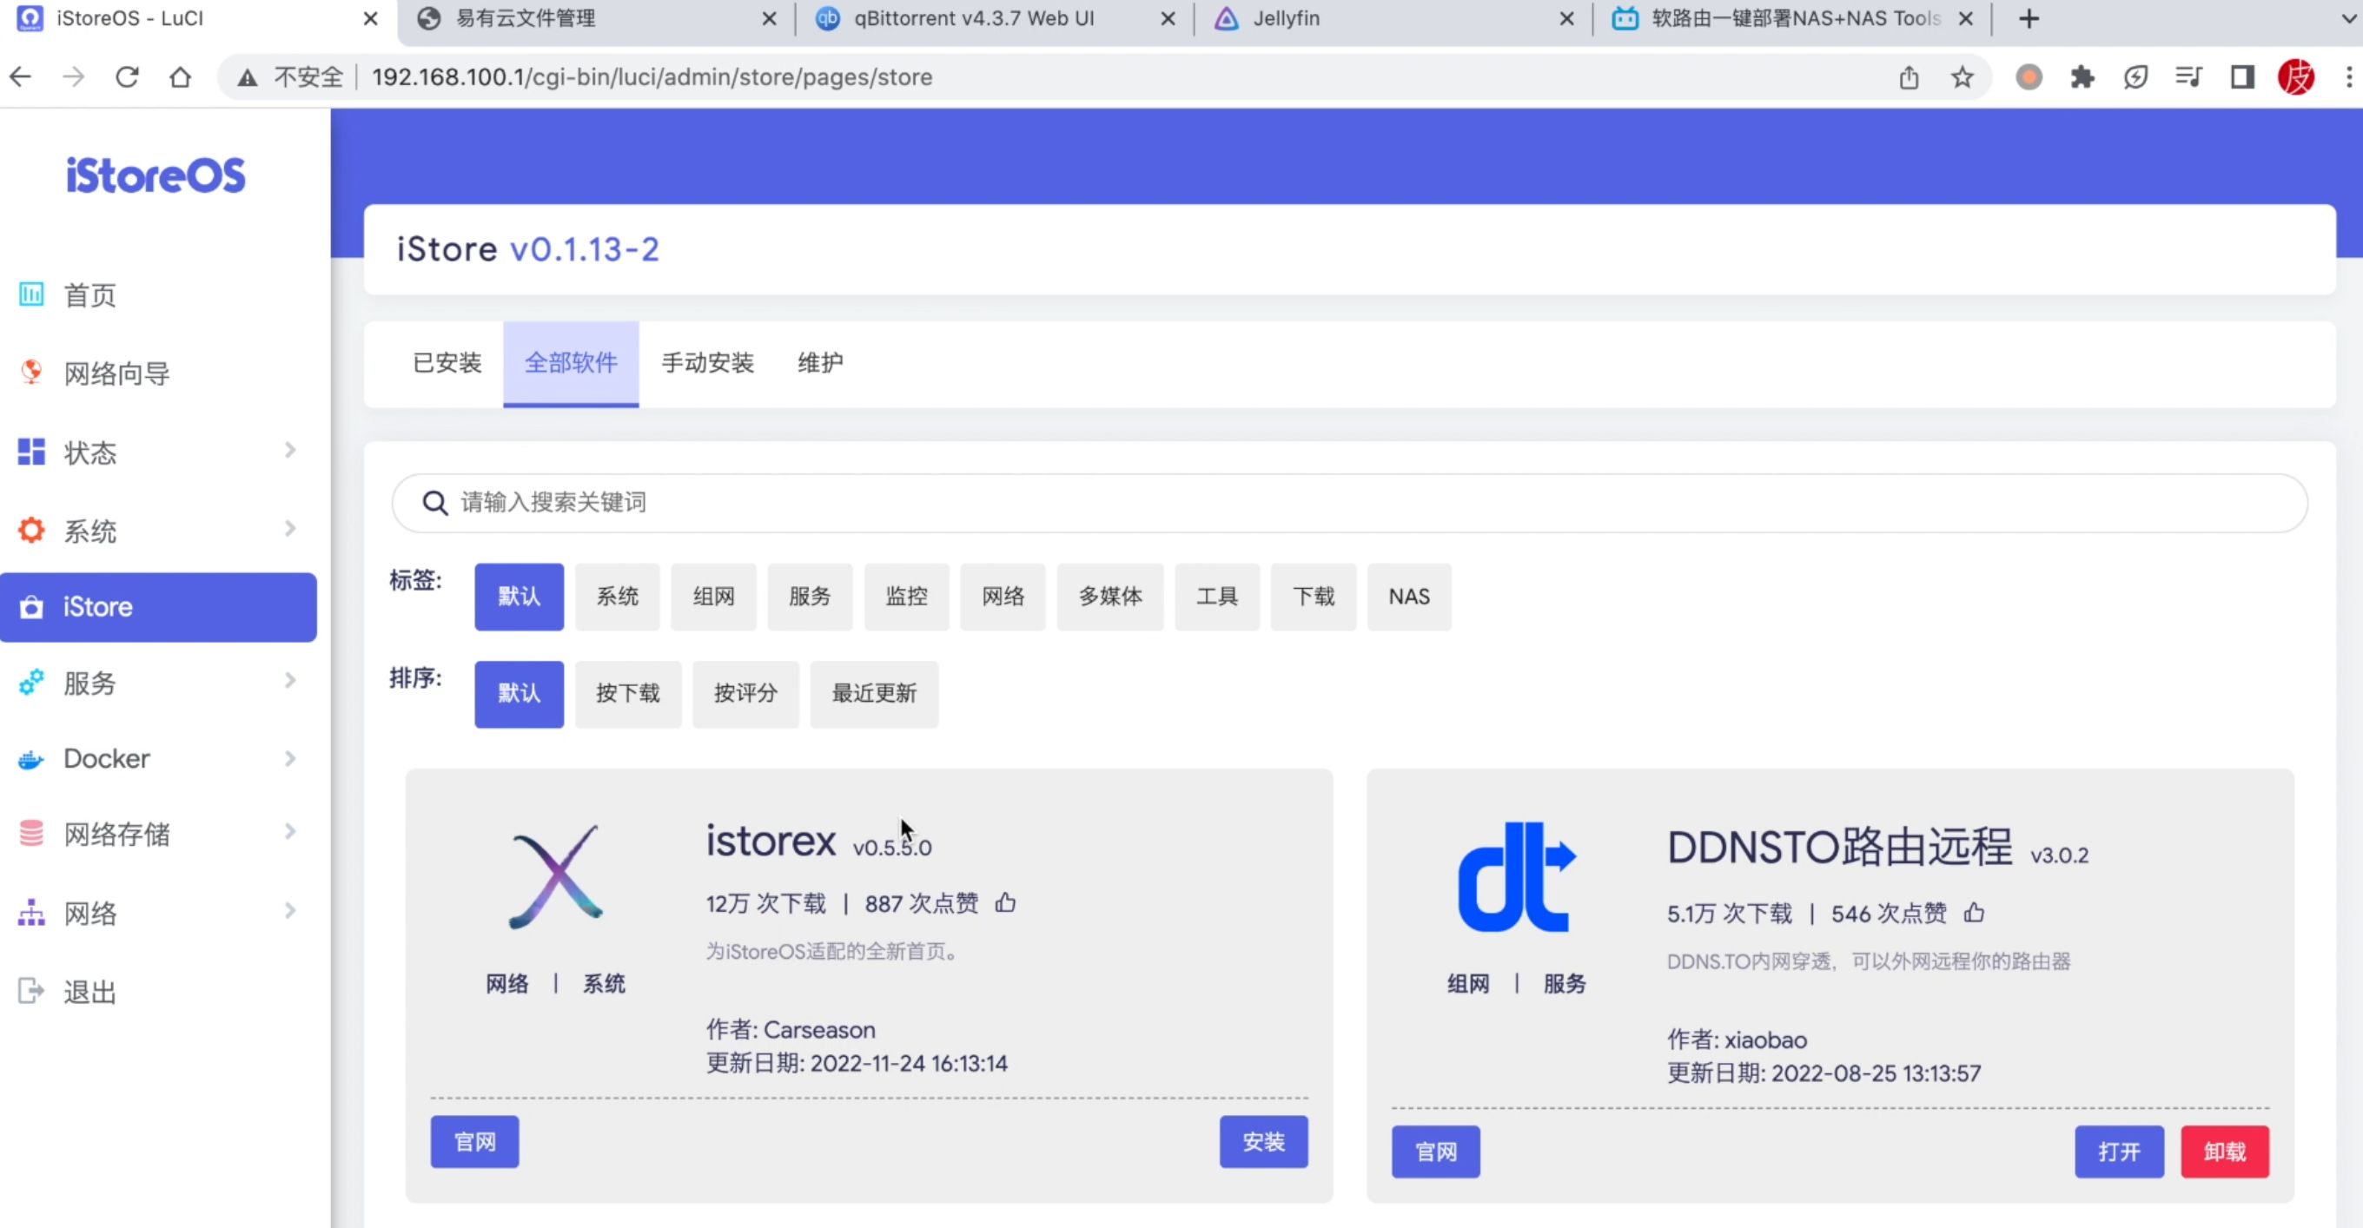Install the istorex app

1263,1142
